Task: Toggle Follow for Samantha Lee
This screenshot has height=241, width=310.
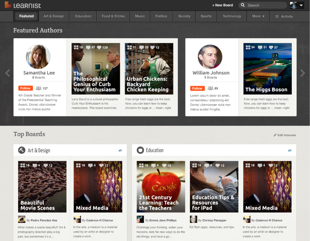Action: tap(25, 88)
